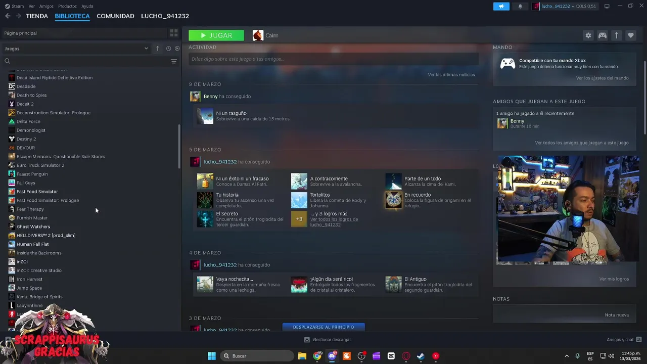The image size is (647, 364).
Task: Click the taskbar Buscar search box
Action: 258,356
